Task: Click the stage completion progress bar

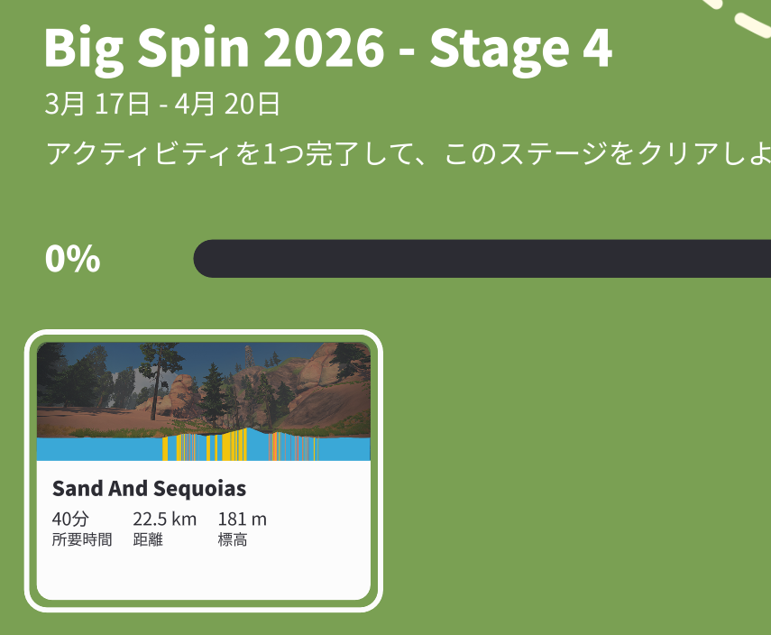Action: [x=482, y=259]
